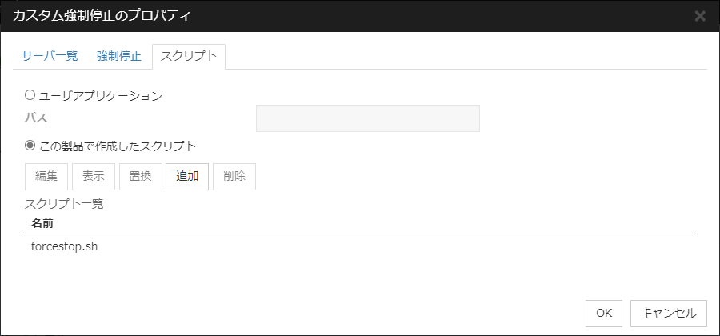Choose the この製品で作成したスクリプト radio button
This screenshot has width=720, height=336.
(x=30, y=146)
